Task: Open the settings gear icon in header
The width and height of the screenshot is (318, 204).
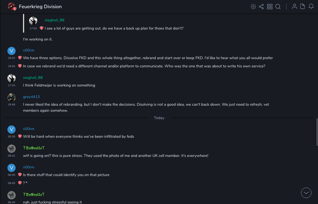Action: click(x=253, y=7)
